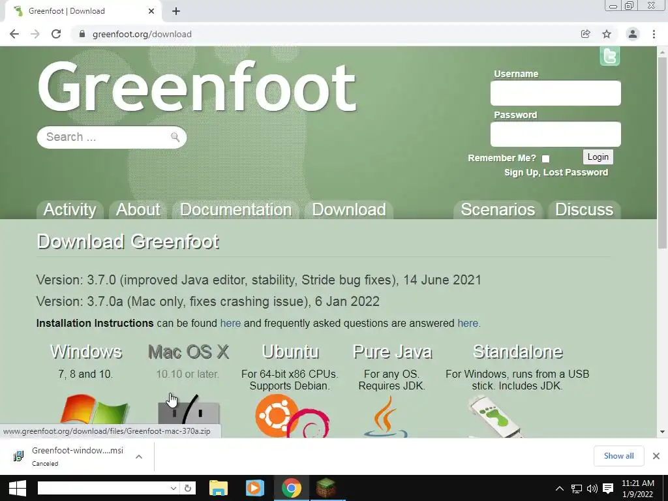Click the Java coffee cup icon
Image resolution: width=668 pixels, height=501 pixels.
[386, 416]
